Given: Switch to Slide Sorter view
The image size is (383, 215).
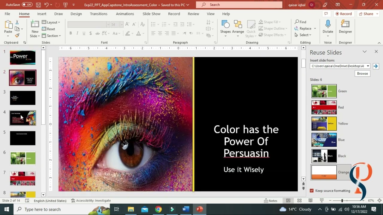Looking at the screenshot, I should pos(299,201).
